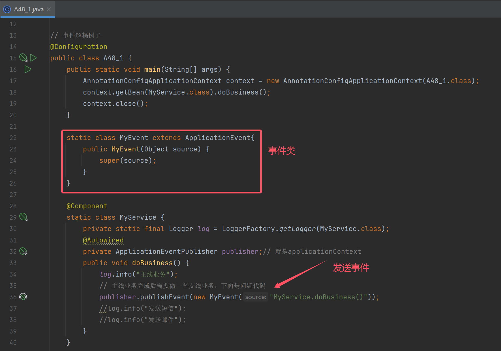The height and width of the screenshot is (351, 501).
Task: Click the Java class icon on A48_1.java tab
Action: (7, 9)
